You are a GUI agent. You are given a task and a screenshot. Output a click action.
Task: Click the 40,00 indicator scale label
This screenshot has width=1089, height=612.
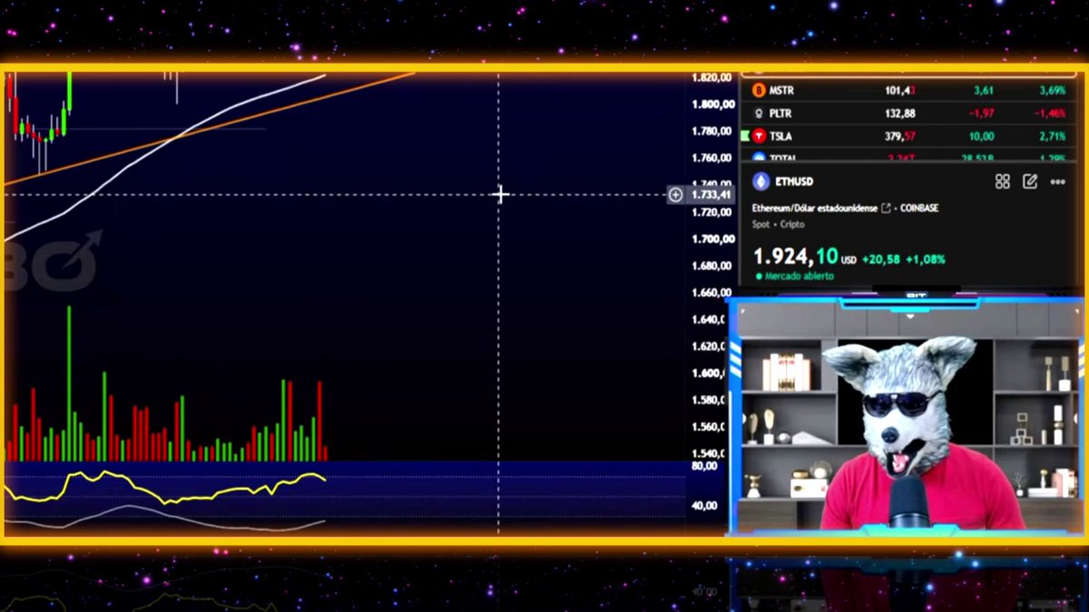coord(704,505)
